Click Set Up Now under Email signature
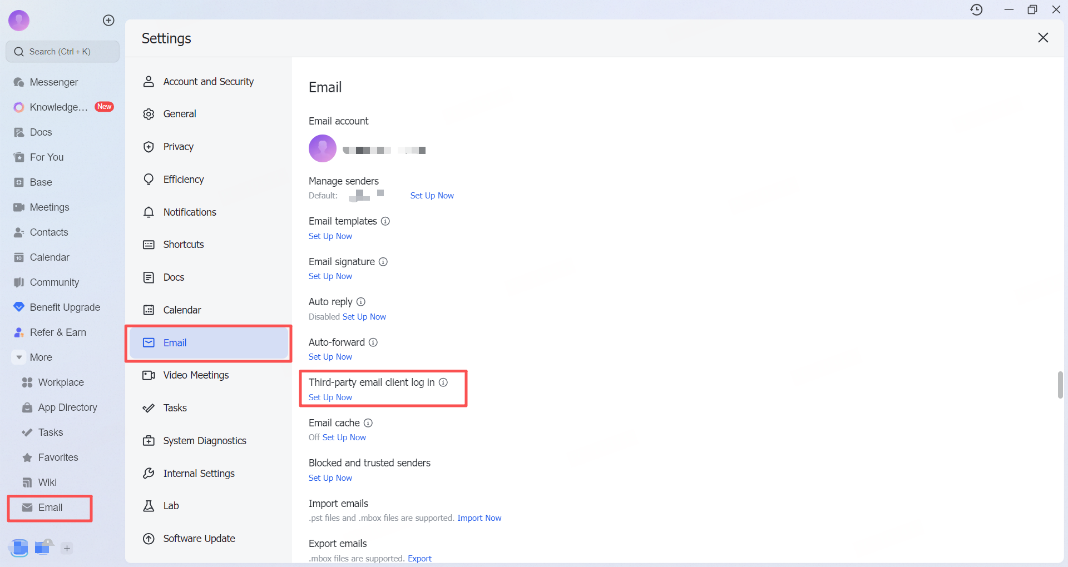This screenshot has width=1068, height=567. (330, 276)
